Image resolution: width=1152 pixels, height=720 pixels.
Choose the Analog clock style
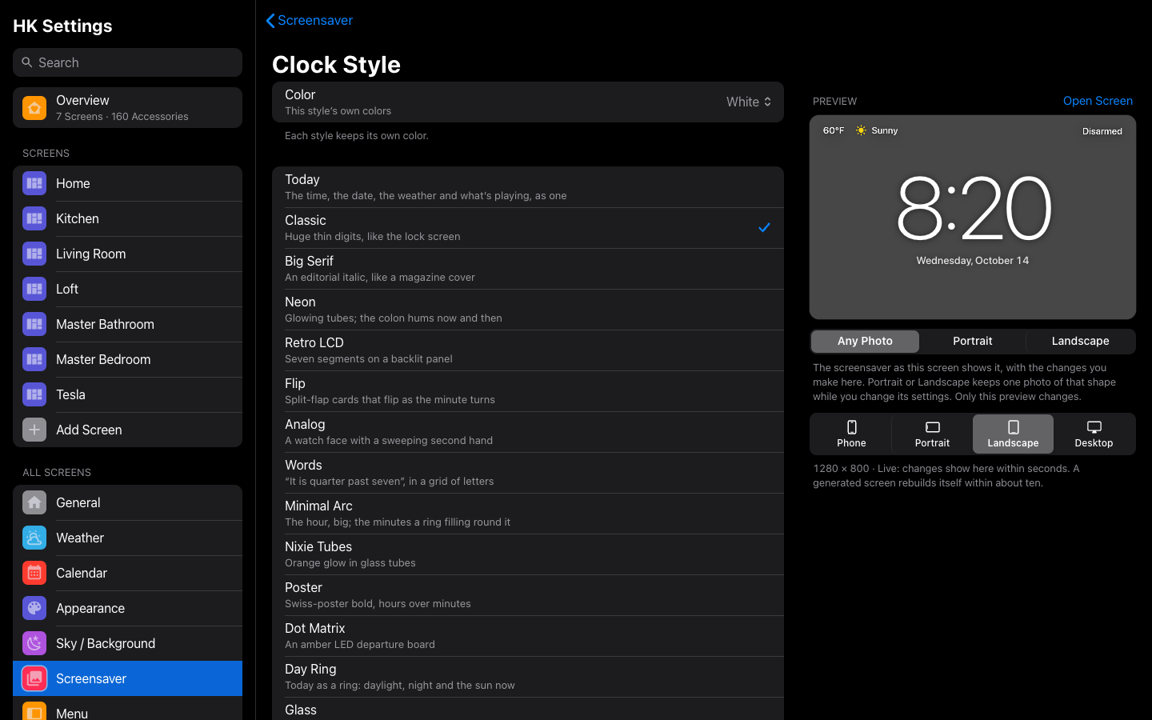point(528,432)
